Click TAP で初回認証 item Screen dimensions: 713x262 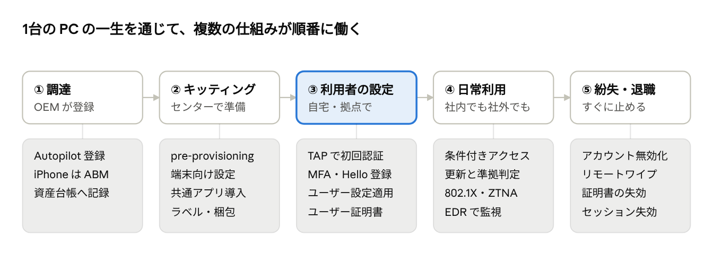point(345,156)
